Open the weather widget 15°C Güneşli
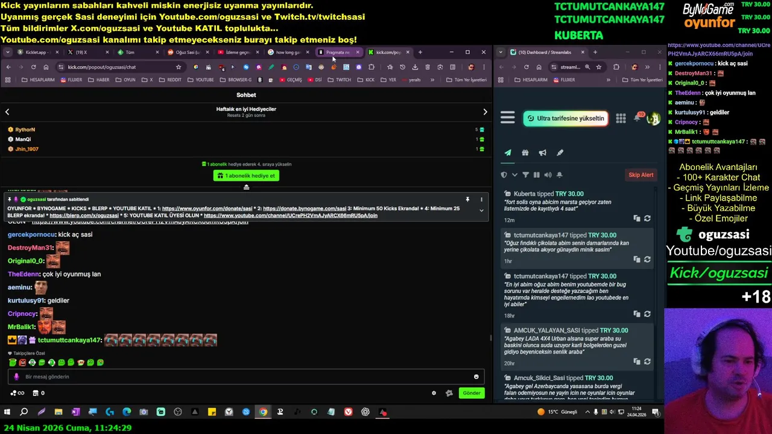The image size is (772, 434). point(557,412)
